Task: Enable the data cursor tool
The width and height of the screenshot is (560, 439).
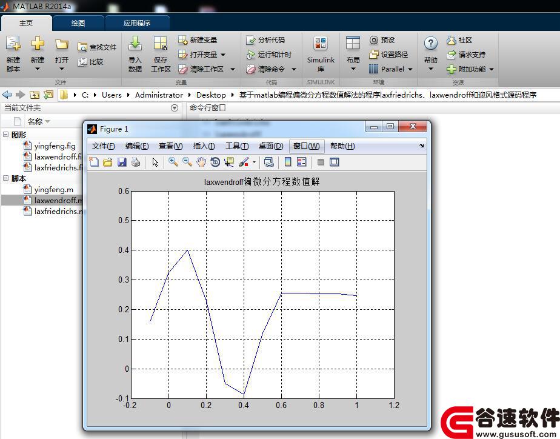Action: point(229,162)
